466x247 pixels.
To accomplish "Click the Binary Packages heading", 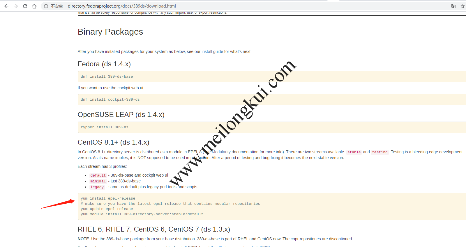I will (x=110, y=32).
